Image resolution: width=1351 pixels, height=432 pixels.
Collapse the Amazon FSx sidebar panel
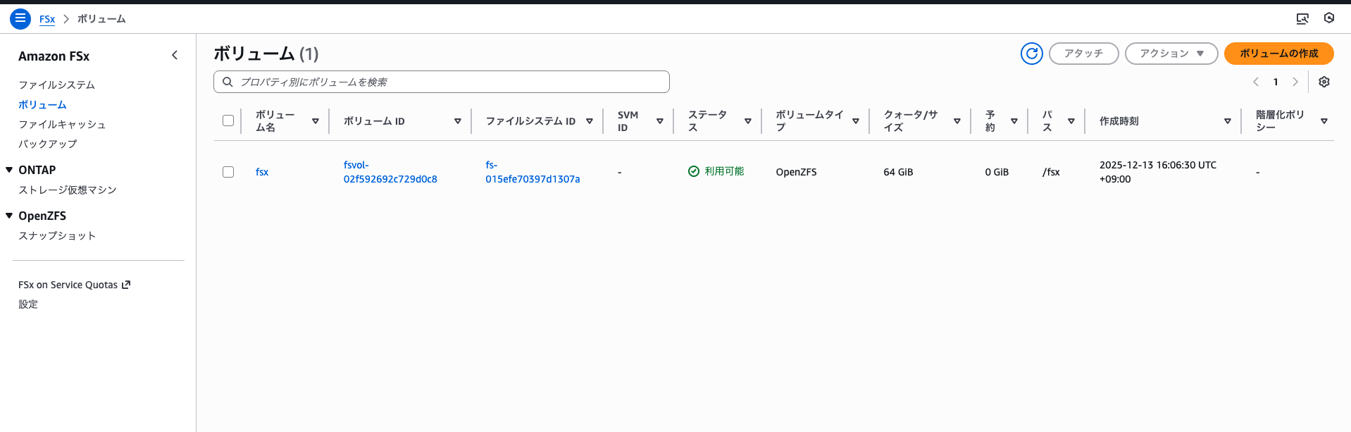pos(175,55)
